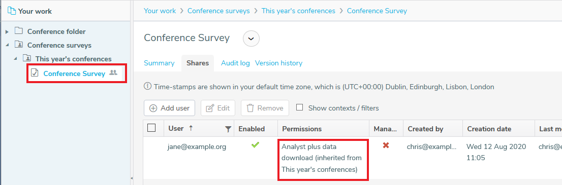Open This year's conferences breadcrumb link
The image size is (562, 185).
point(298,11)
